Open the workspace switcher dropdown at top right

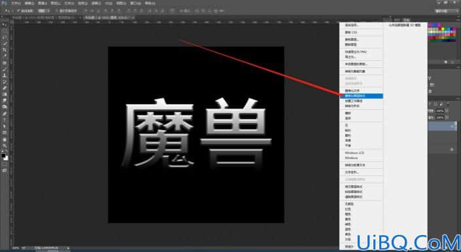click(x=447, y=11)
